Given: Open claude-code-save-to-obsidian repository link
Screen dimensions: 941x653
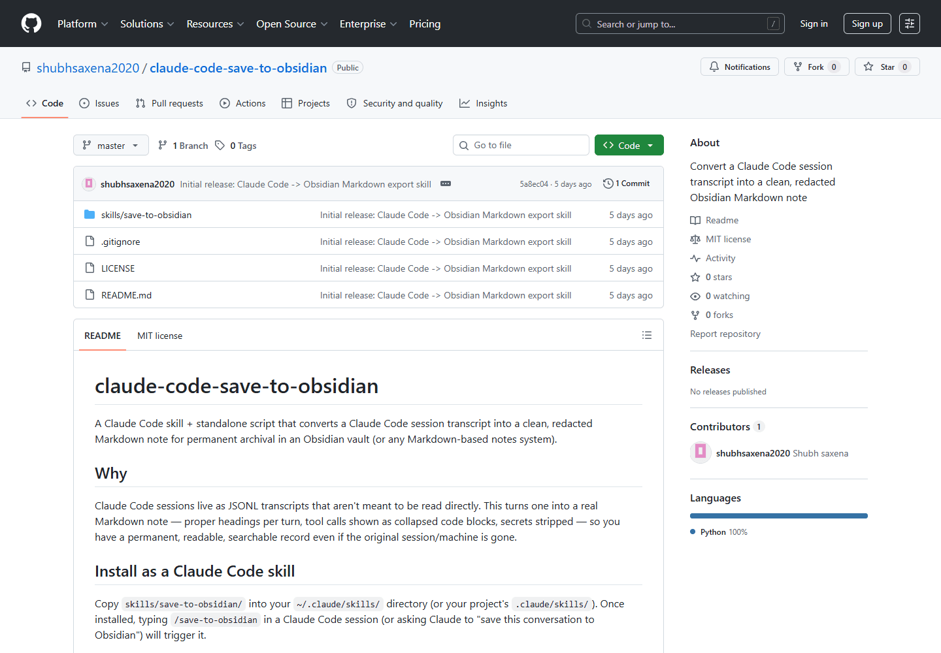Looking at the screenshot, I should click(238, 68).
